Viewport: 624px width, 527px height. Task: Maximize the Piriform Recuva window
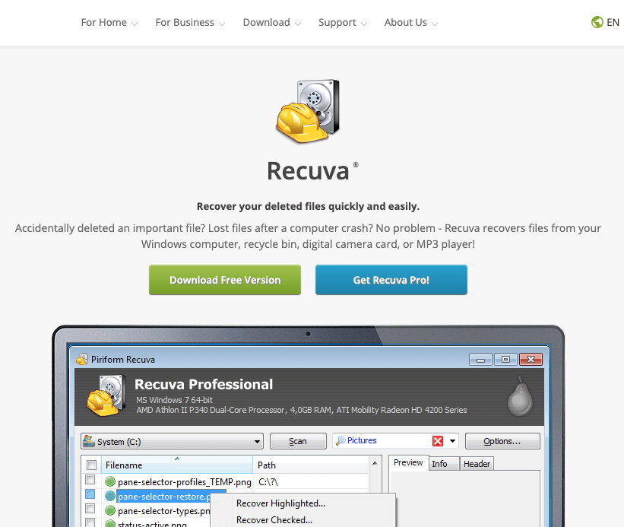[x=505, y=360]
